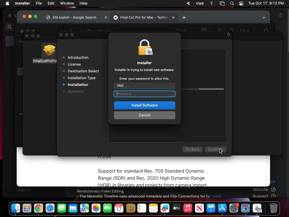This screenshot has width=289, height=217.
Task: Close the kfd exploit Google Search tab
Action: pyautogui.click(x=106, y=18)
